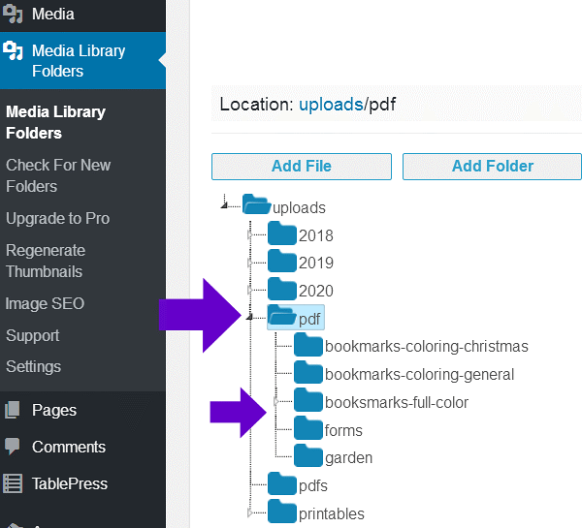Click the forms folder icon
The height and width of the screenshot is (528, 582).
coord(307,429)
